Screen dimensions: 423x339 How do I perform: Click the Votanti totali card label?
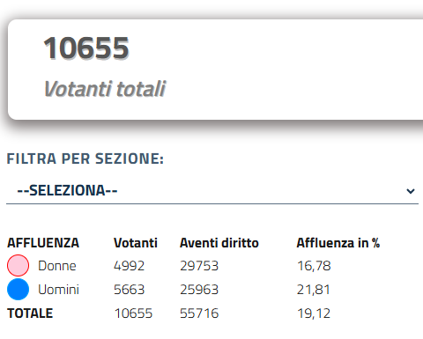click(x=105, y=89)
